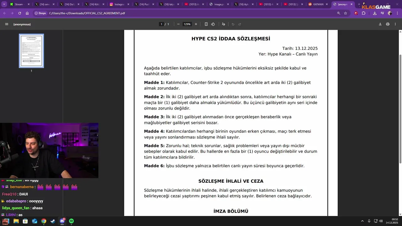Open Discord from taskbar
This screenshot has width=402, height=226.
click(62, 221)
